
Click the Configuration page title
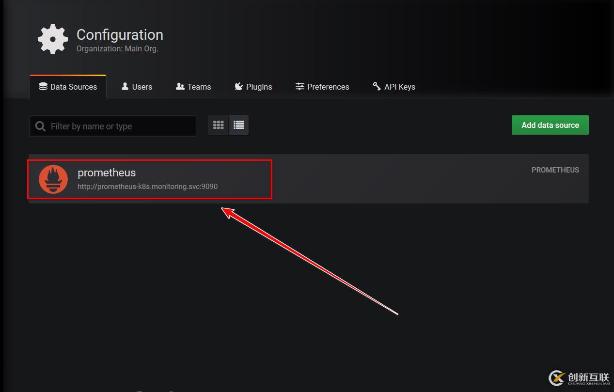(120, 35)
